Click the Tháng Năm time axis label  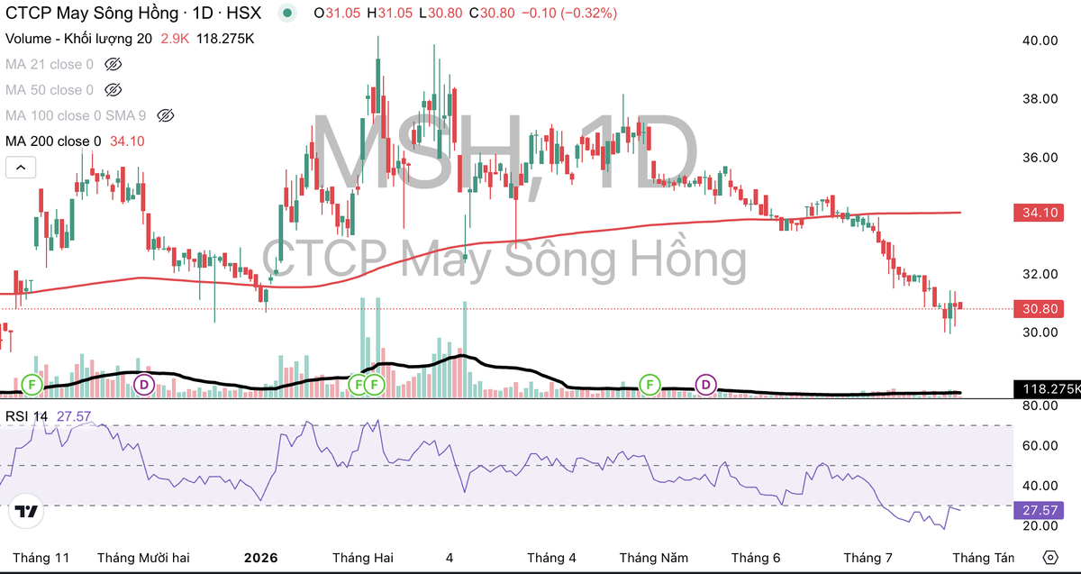[653, 557]
